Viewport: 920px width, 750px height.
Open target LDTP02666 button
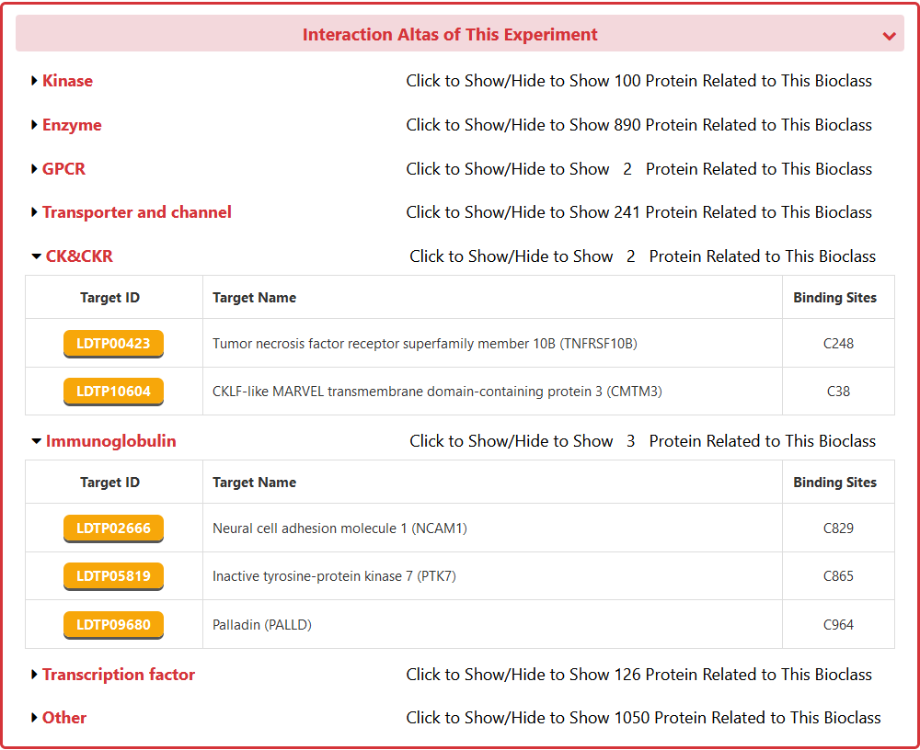[113, 528]
